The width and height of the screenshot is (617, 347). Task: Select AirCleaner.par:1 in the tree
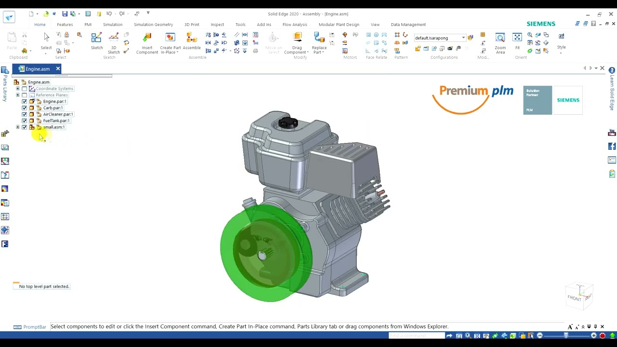coord(58,114)
